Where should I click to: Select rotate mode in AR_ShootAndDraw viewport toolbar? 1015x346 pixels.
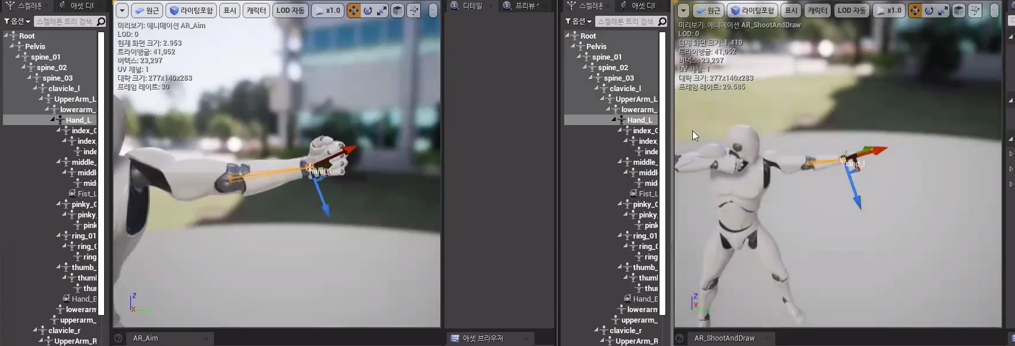click(929, 11)
